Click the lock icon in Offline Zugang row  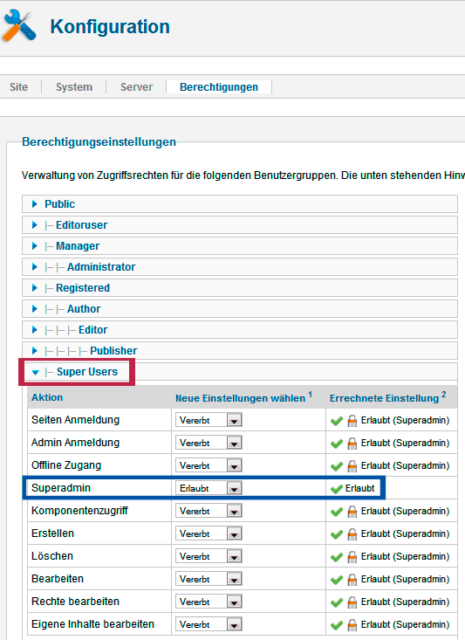click(x=352, y=465)
